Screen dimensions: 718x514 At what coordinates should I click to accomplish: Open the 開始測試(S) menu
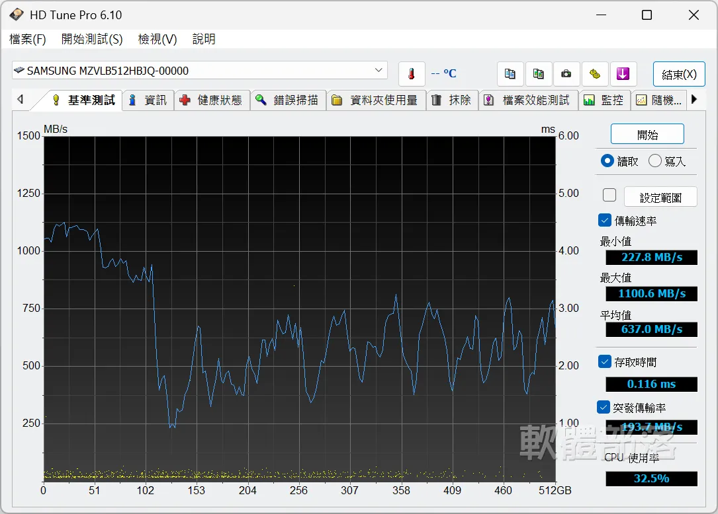coord(92,40)
